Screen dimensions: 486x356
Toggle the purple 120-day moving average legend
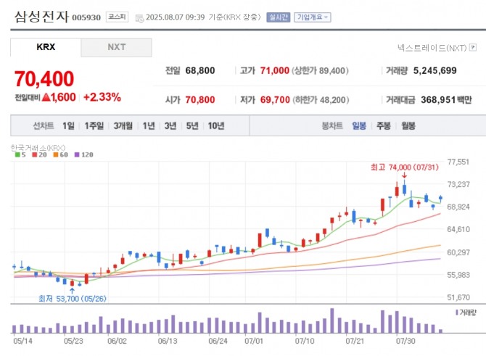78,154
